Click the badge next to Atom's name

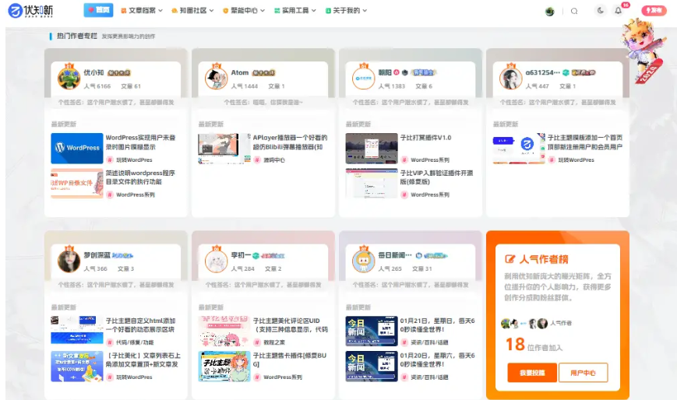tap(263, 73)
